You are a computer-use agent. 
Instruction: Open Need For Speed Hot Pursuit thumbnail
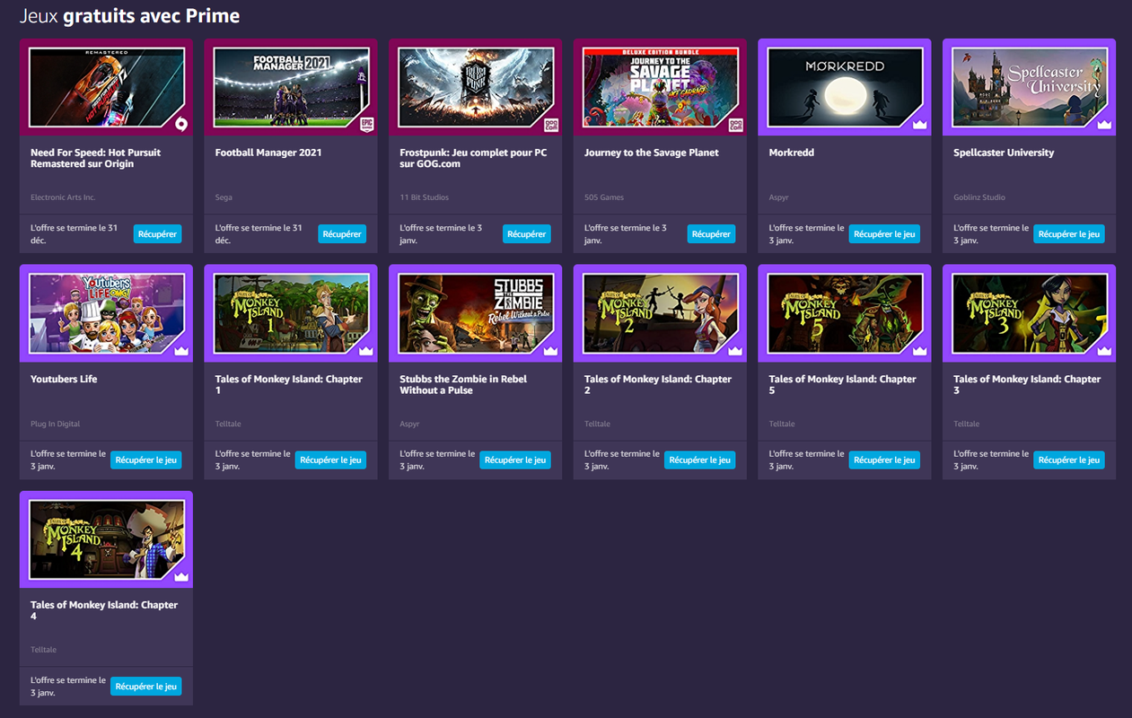tap(106, 88)
